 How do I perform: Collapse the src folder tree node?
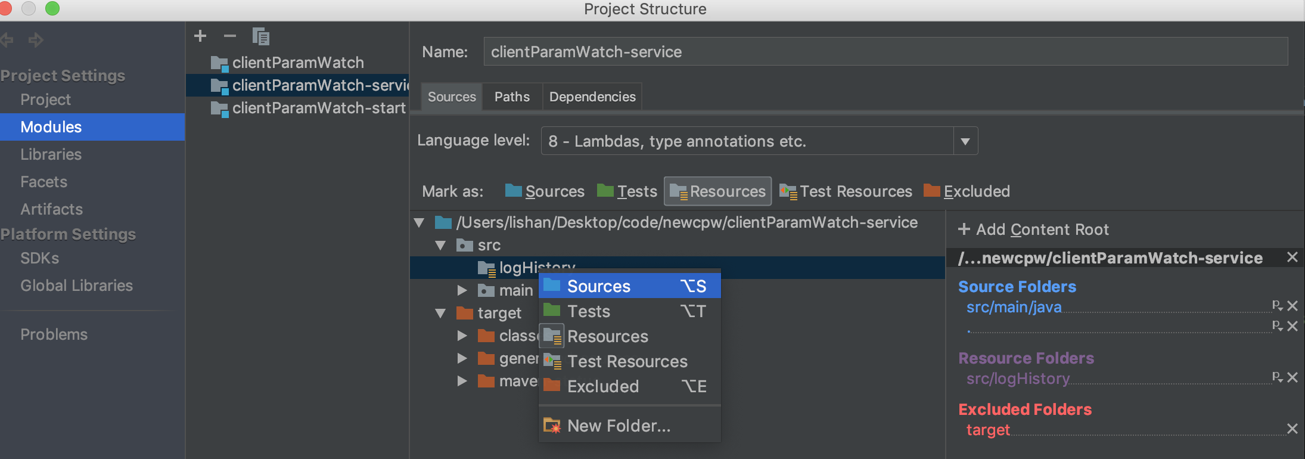[441, 245]
